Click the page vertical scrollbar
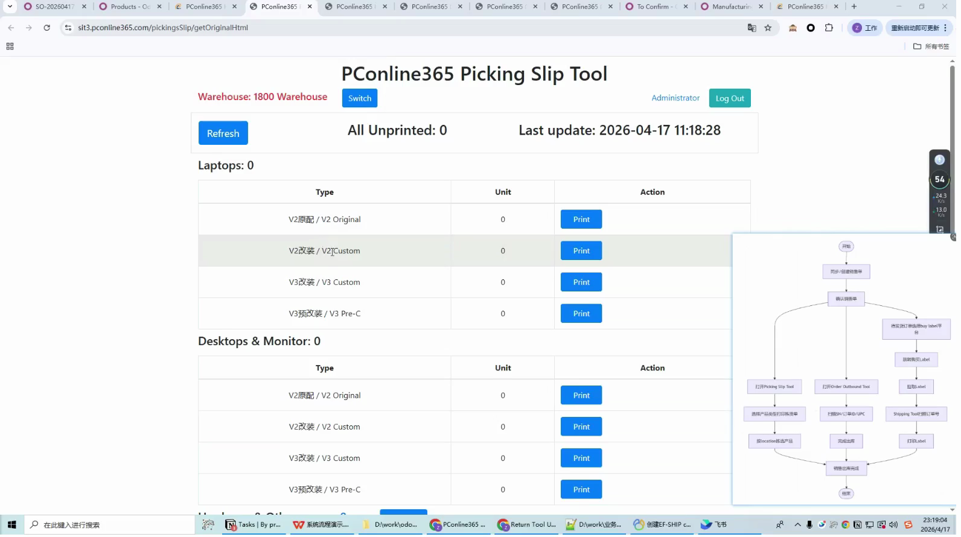 (x=952, y=145)
